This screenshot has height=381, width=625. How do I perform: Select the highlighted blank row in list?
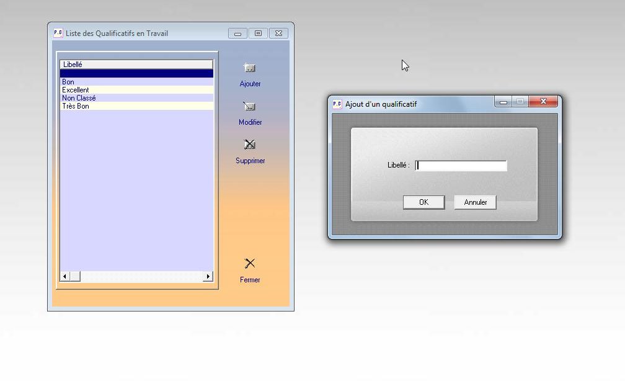tap(136, 74)
